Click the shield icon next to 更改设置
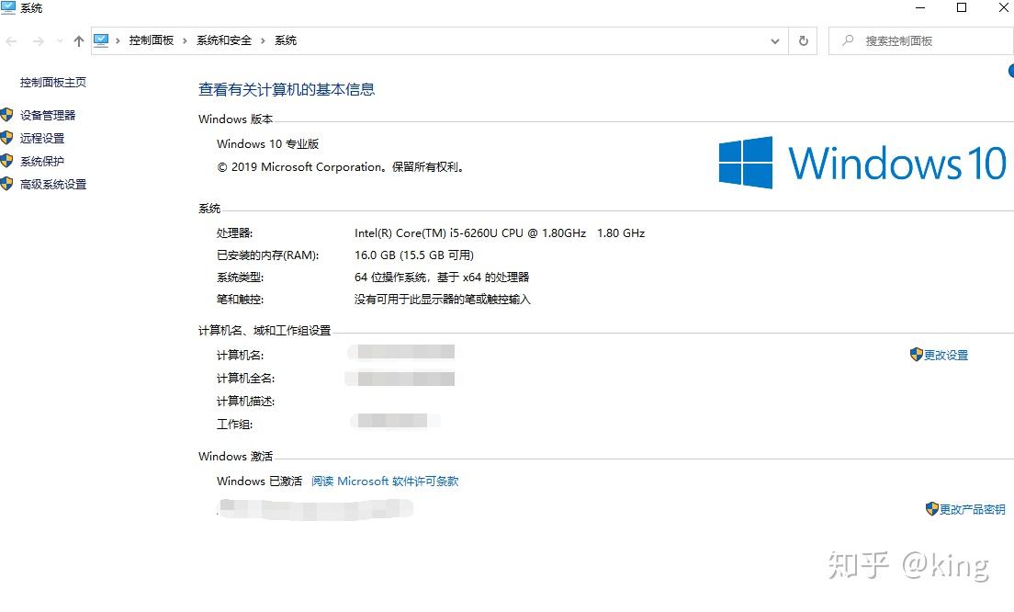 click(x=916, y=354)
